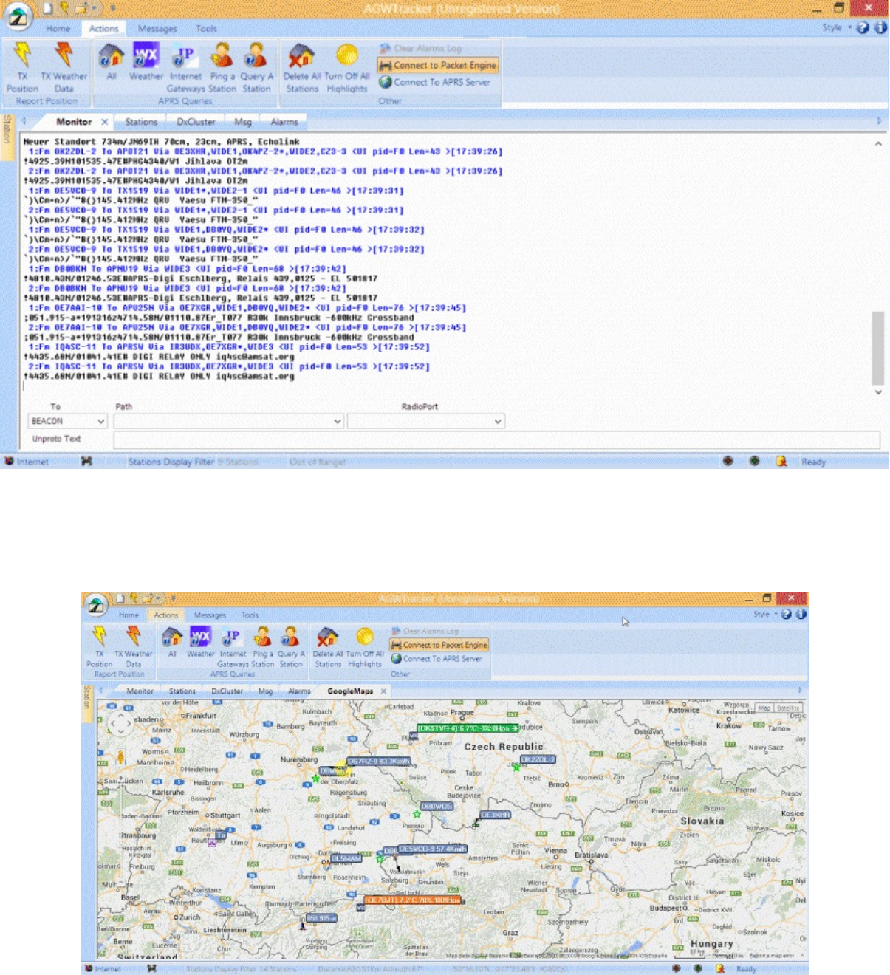Click TX Position icon in bottom window

[x=99, y=637]
